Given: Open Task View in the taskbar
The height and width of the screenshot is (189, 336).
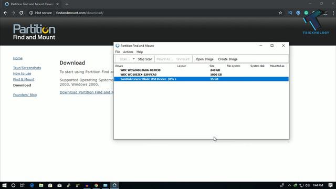Looking at the screenshot, I should [x=22, y=185].
